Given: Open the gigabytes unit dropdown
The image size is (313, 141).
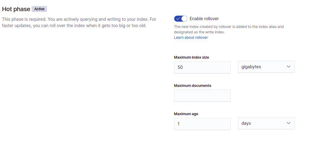Looking at the screenshot, I should coord(266,67).
